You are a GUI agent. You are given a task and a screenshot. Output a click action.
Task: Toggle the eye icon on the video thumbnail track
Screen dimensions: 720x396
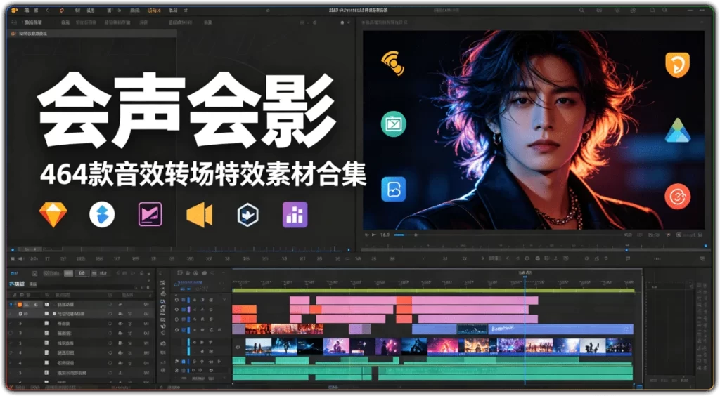point(238,348)
